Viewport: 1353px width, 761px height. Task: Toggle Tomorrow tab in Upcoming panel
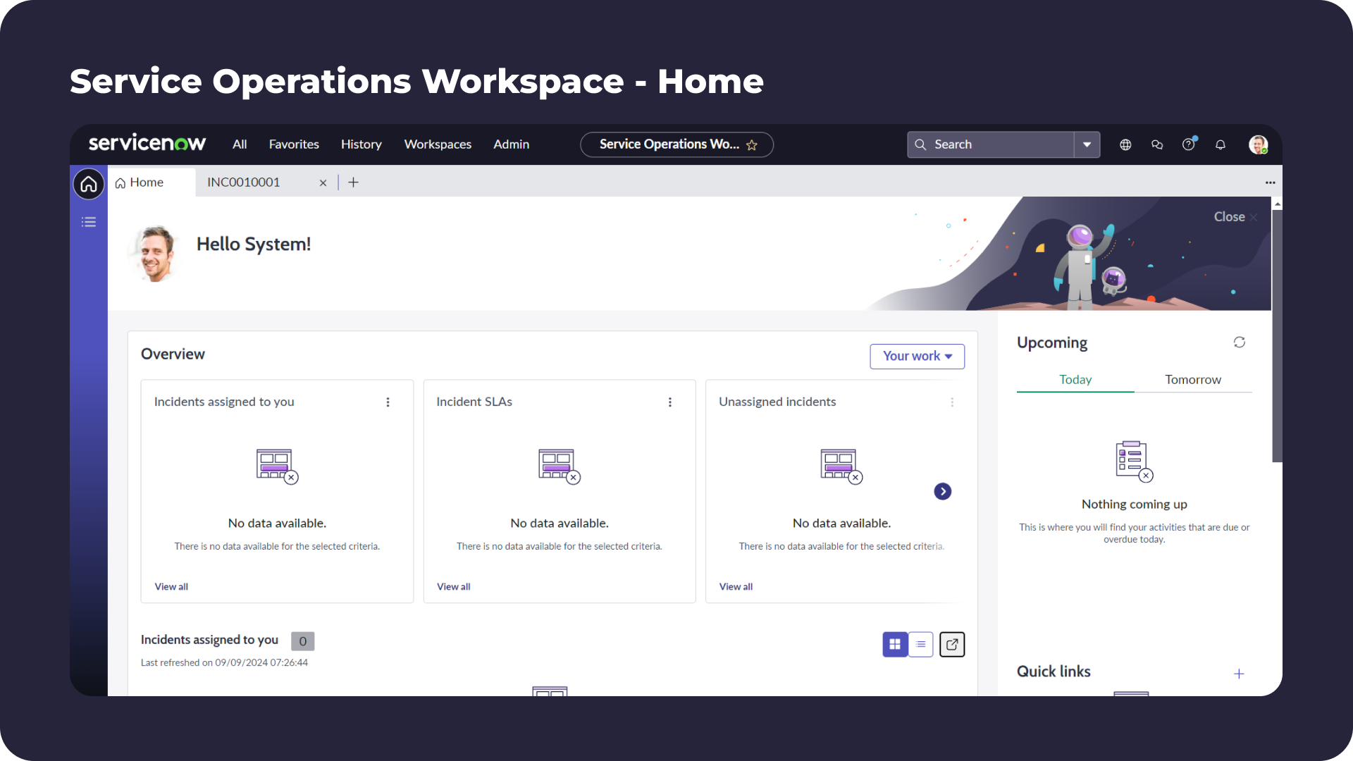(x=1194, y=379)
